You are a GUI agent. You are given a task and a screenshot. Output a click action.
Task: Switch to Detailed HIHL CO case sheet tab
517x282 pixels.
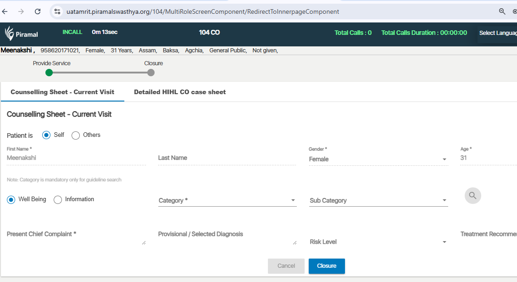(x=180, y=92)
